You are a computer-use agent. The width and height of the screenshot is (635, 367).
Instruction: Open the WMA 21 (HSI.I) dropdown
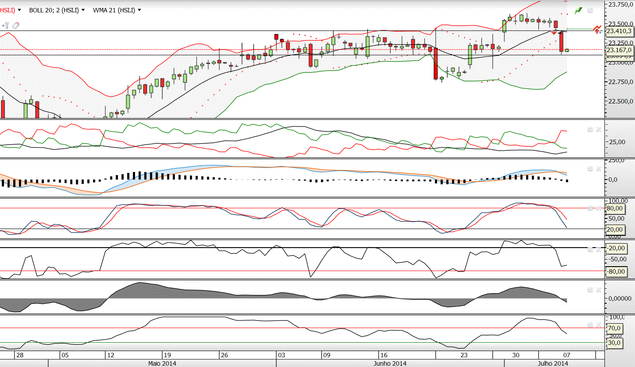[x=140, y=10]
